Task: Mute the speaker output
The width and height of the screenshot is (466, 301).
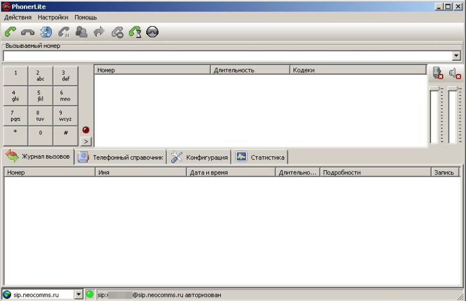Action: 455,73
